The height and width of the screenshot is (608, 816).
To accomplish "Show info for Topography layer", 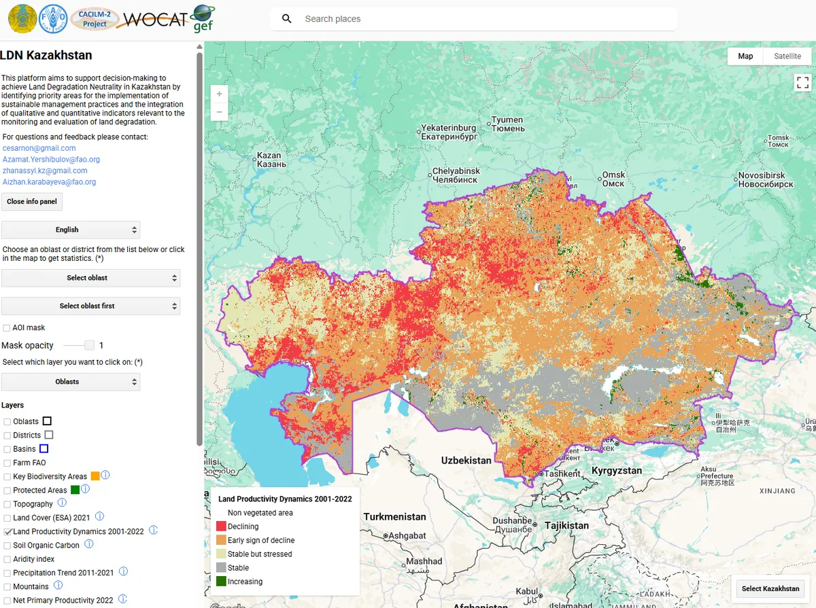I will (62, 503).
